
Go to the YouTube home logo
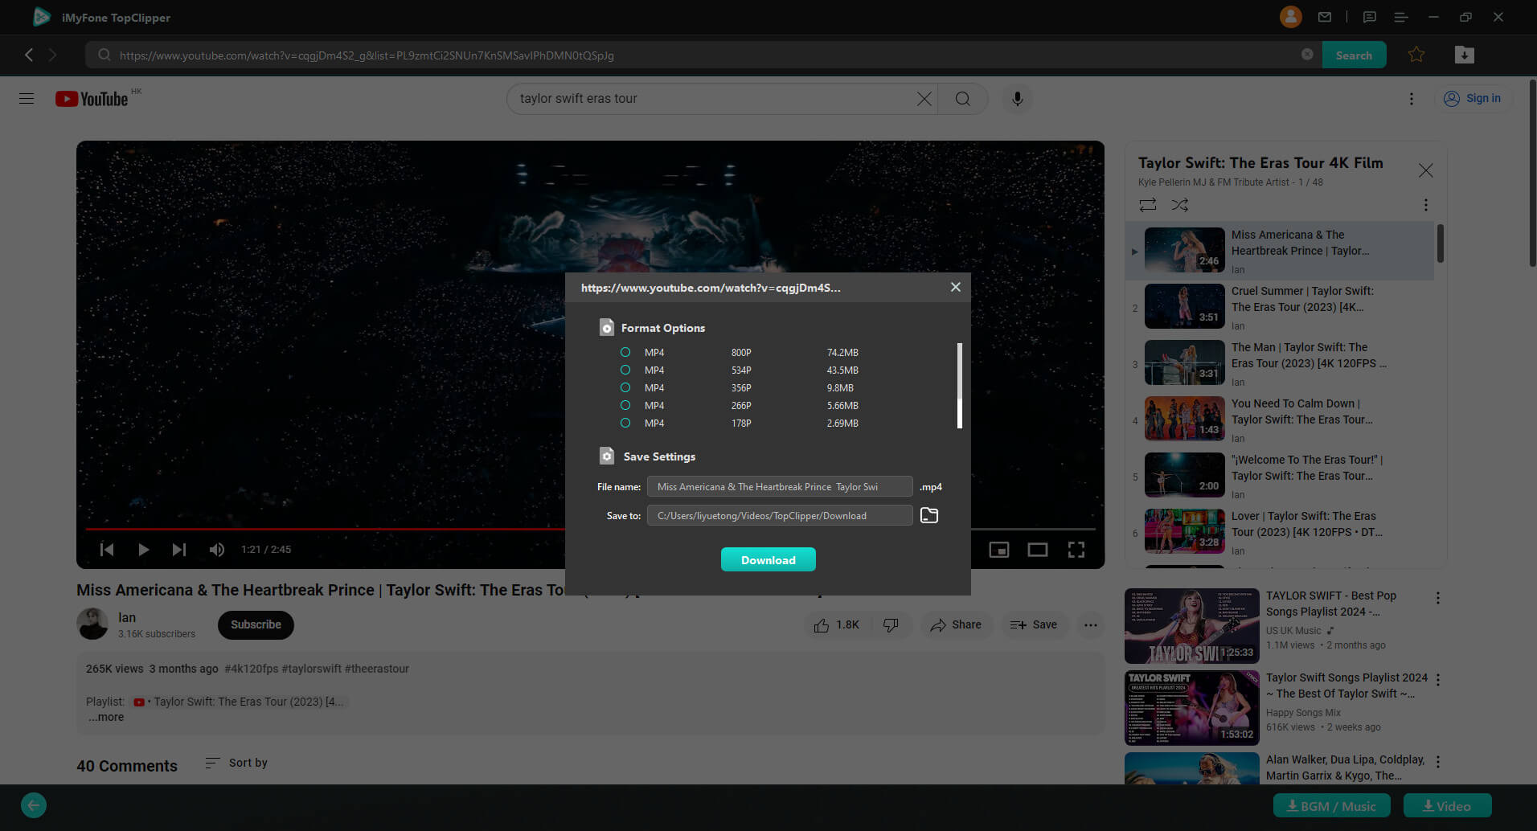[x=92, y=99]
